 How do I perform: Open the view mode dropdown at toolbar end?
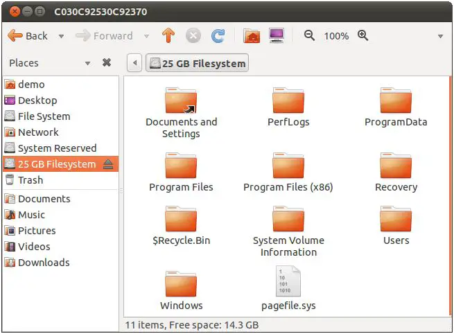(440, 36)
